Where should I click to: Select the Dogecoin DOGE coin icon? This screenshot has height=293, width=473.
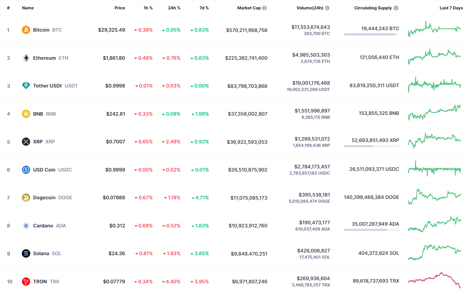[26, 197]
